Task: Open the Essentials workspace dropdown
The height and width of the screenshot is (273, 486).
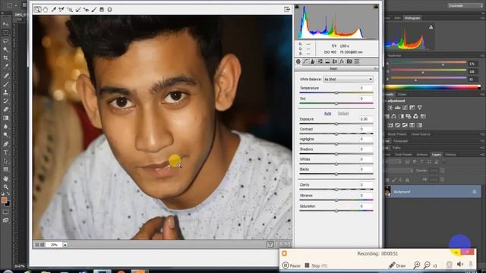Action: pyautogui.click(x=465, y=5)
